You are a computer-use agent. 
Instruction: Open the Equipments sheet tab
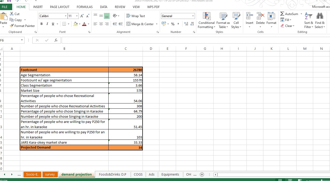pyautogui.click(x=170, y=174)
